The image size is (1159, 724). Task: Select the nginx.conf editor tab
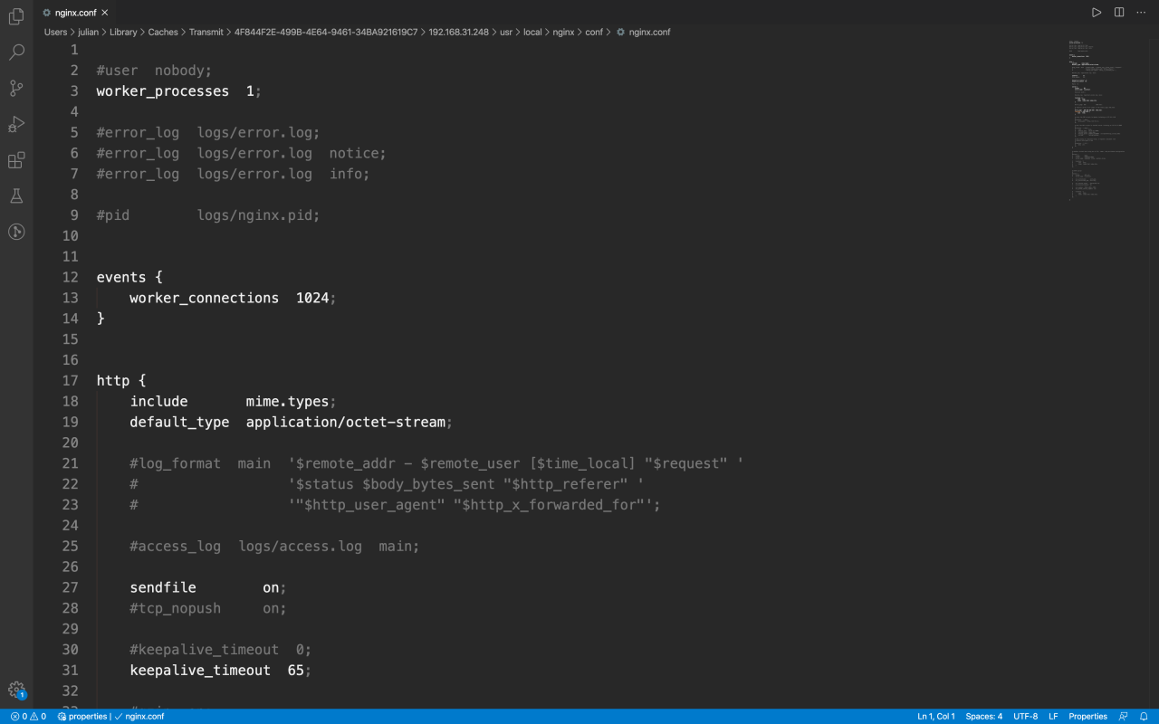point(75,13)
